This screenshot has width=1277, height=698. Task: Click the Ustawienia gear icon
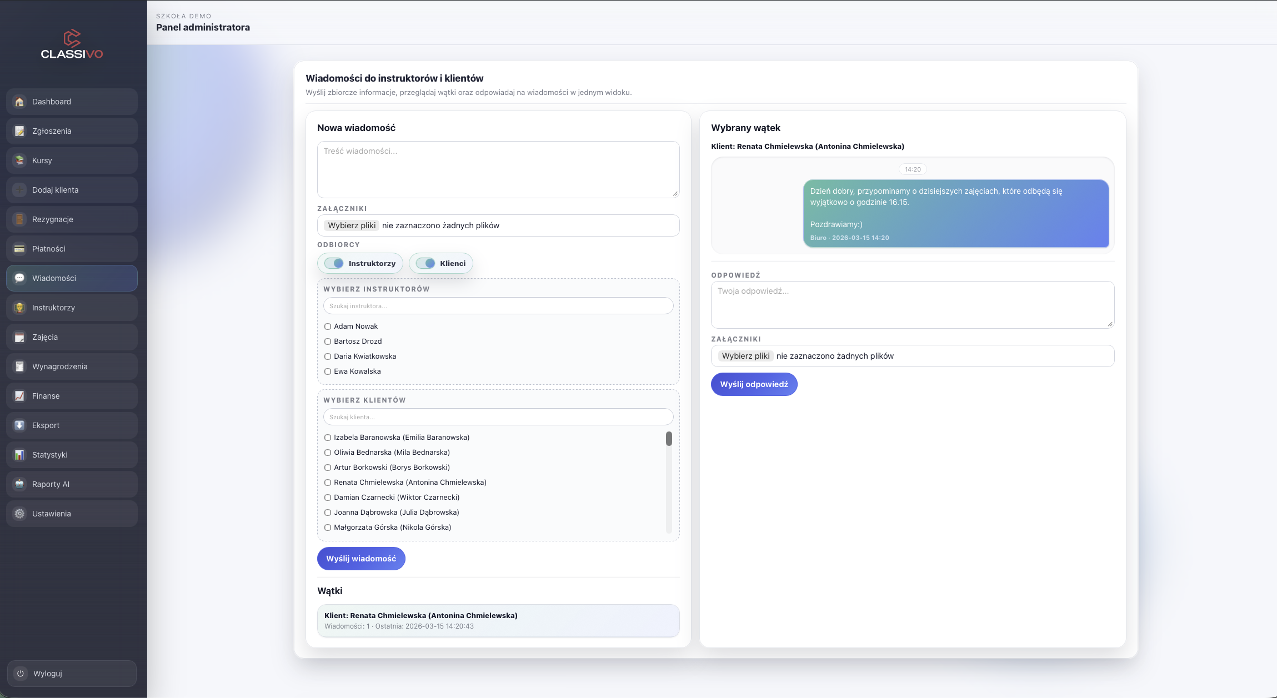point(19,514)
